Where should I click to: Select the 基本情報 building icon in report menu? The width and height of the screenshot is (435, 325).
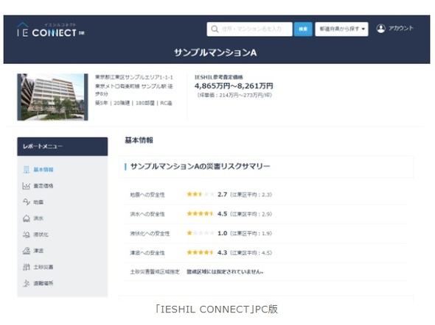tap(27, 170)
